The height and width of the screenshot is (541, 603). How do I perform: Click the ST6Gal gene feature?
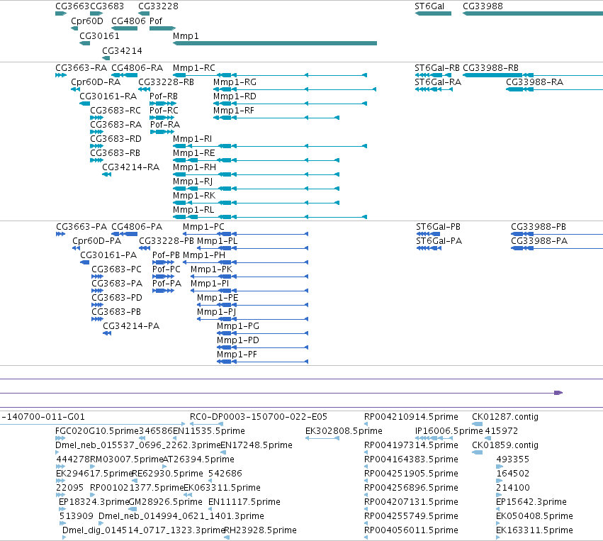(x=433, y=13)
